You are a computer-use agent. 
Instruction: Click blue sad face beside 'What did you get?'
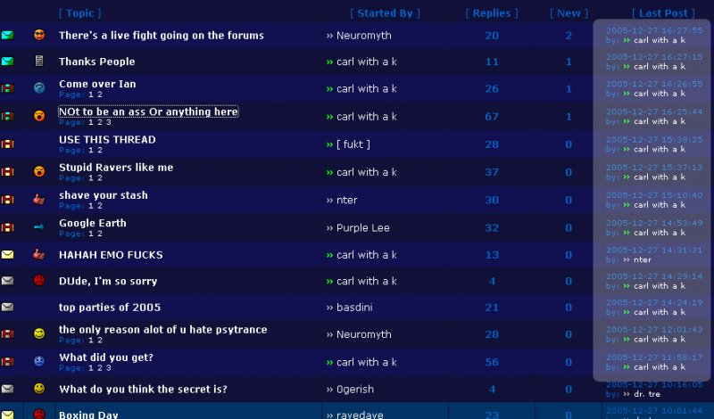(x=39, y=361)
